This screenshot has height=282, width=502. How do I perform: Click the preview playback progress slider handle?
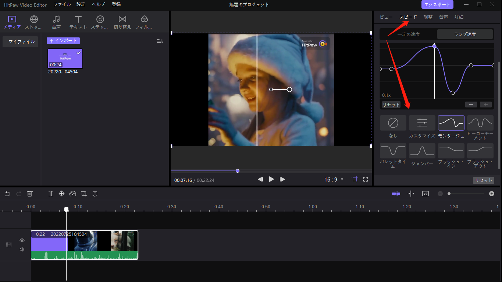[238, 171]
